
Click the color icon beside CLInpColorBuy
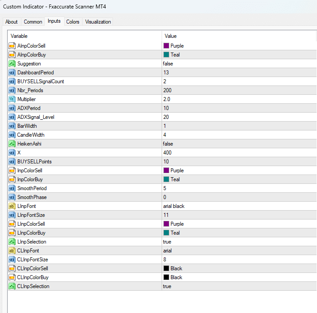[x=12, y=277]
